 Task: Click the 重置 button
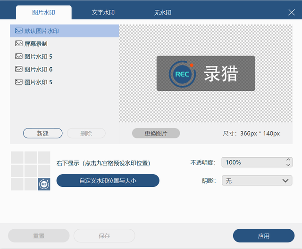(x=39, y=235)
